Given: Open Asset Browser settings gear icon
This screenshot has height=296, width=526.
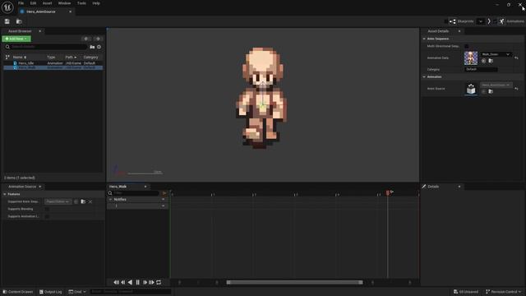Looking at the screenshot, I should [99, 47].
